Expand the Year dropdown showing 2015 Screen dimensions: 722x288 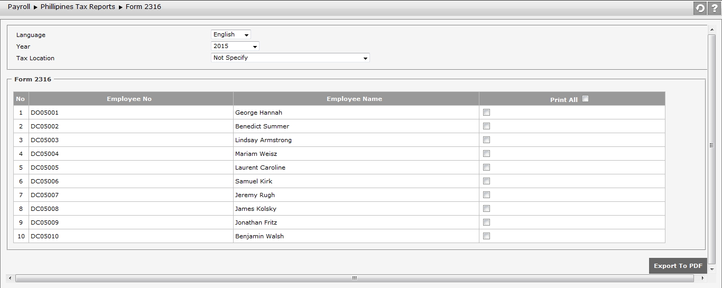coord(235,47)
